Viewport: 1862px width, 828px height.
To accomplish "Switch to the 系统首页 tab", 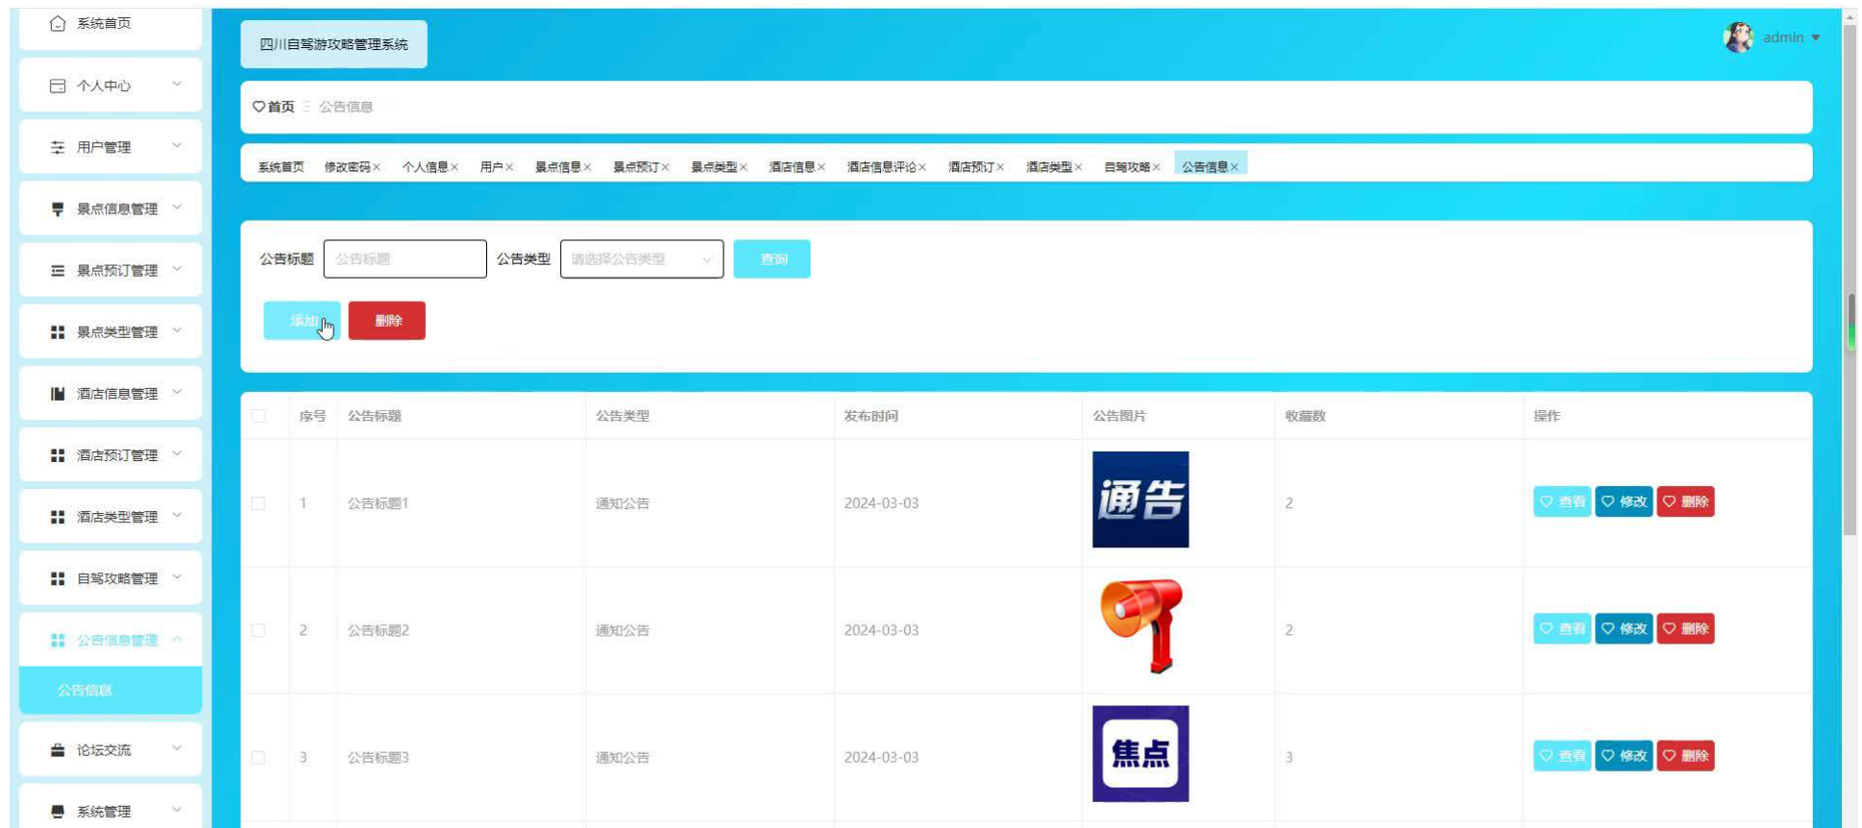I will pos(281,167).
